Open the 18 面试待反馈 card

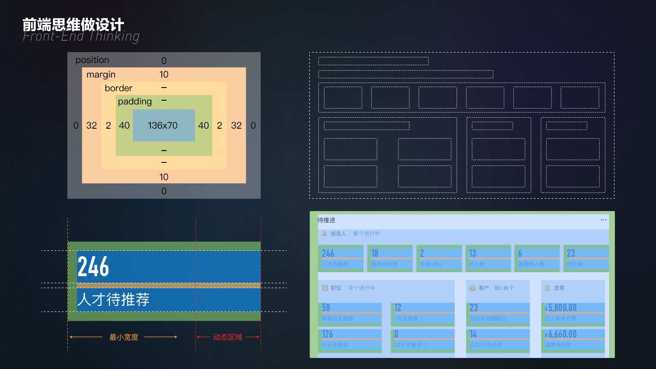(390, 258)
